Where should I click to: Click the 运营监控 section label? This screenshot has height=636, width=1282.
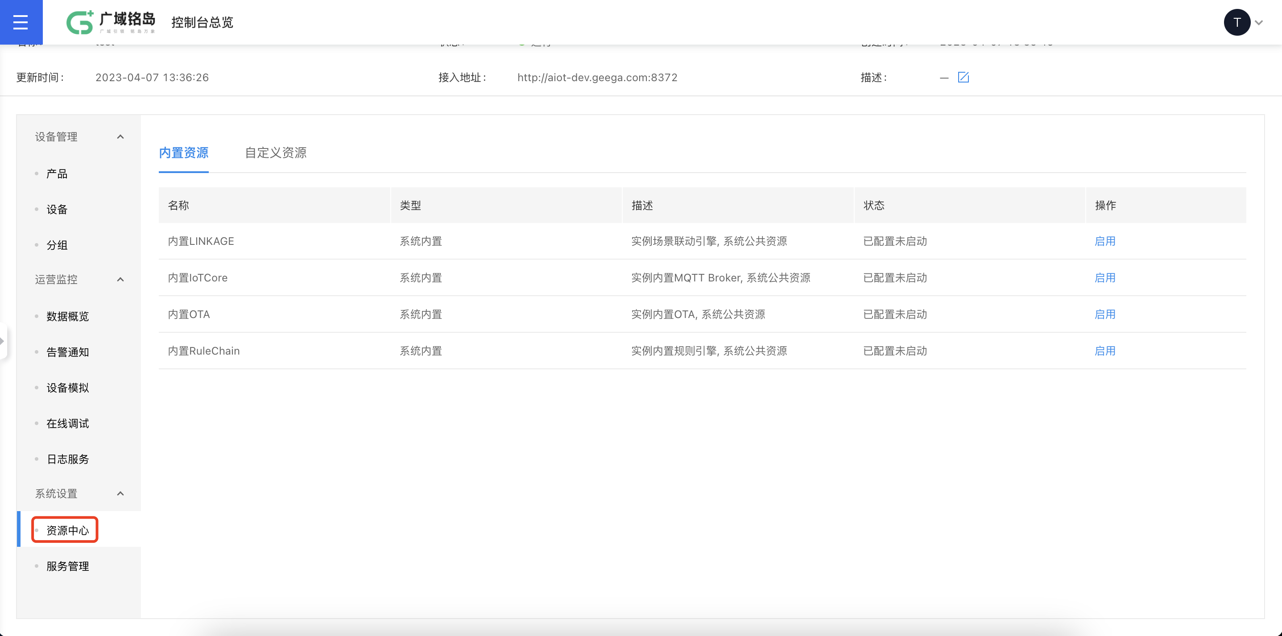[56, 280]
